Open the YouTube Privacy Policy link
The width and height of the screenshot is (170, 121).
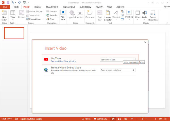tap(70, 61)
